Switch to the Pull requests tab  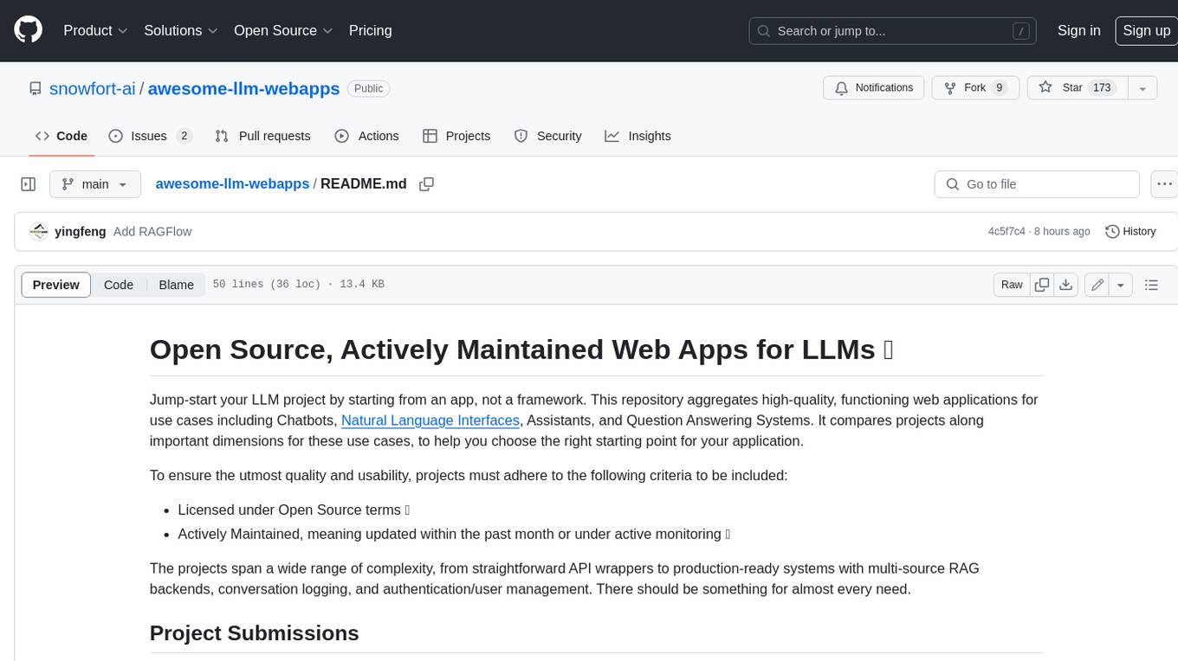(x=262, y=136)
